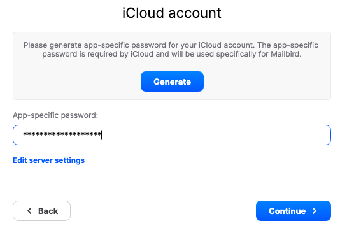Click the first asterisk in password field
This screenshot has height=235, width=347.
[x=25, y=134]
